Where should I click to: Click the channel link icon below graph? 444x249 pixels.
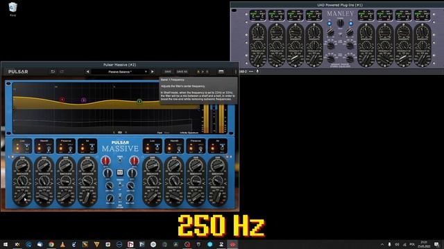point(120,132)
